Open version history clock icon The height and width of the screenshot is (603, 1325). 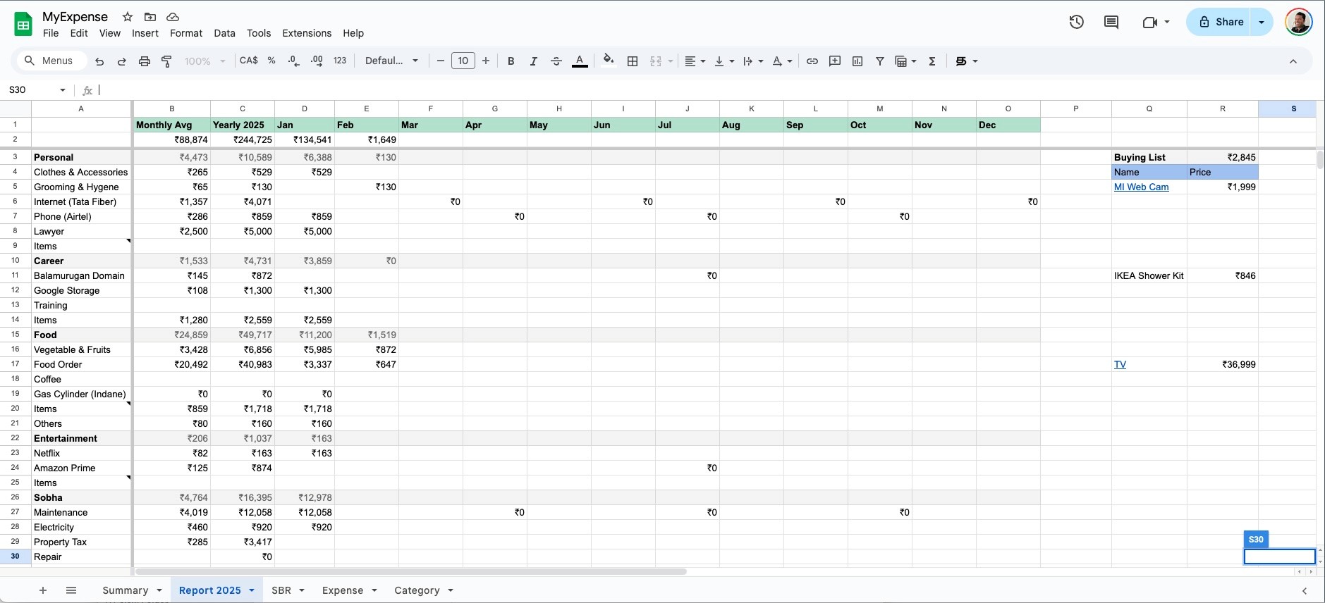click(x=1076, y=22)
